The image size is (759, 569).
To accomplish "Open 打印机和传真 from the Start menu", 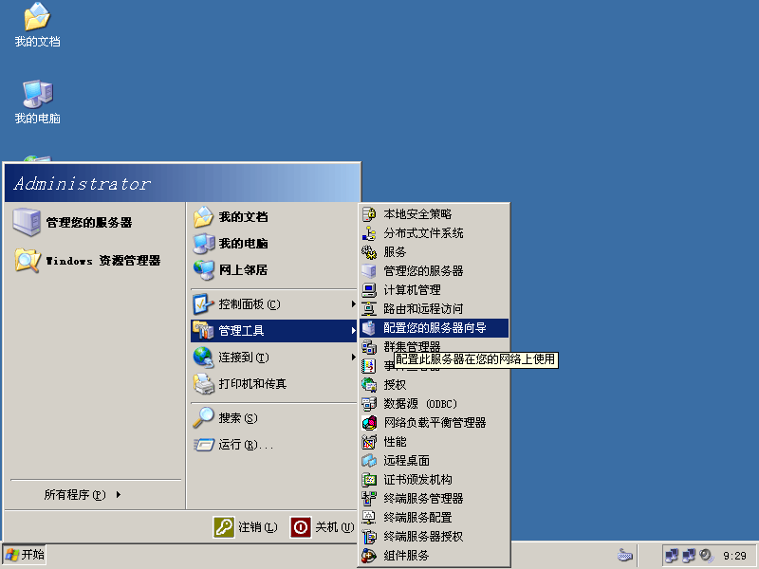I will pos(251,384).
